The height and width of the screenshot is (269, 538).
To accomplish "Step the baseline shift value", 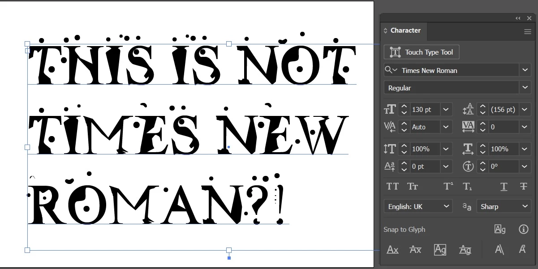I will click(x=404, y=166).
